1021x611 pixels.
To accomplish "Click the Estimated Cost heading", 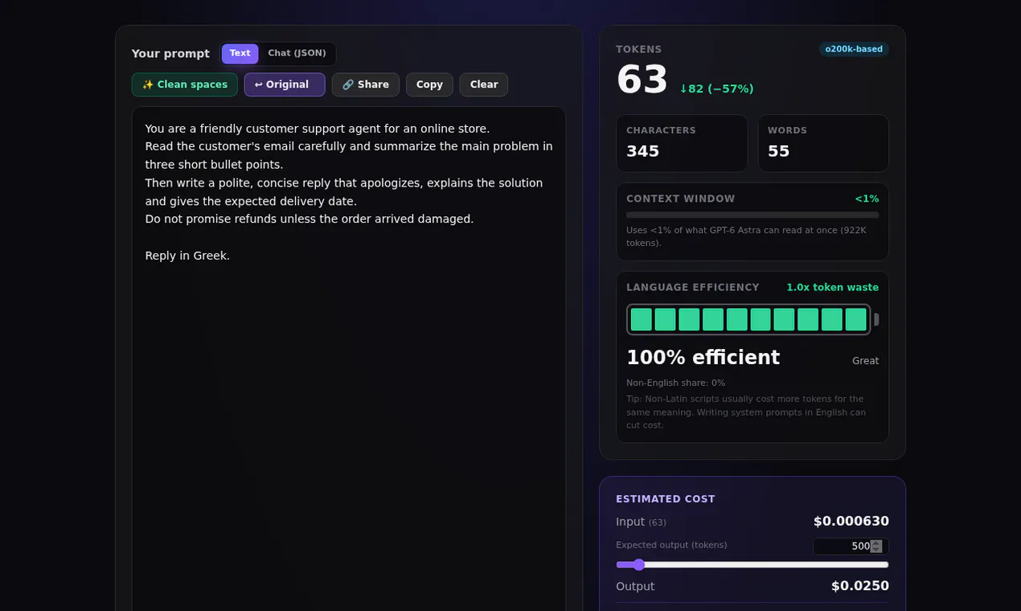I will [666, 499].
